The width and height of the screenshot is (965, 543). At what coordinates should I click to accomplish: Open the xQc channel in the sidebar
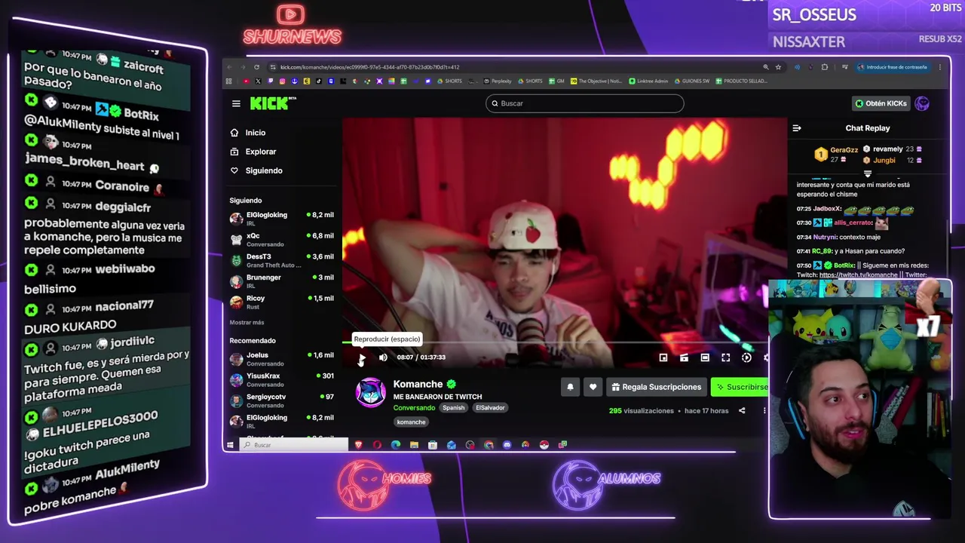[282, 240]
